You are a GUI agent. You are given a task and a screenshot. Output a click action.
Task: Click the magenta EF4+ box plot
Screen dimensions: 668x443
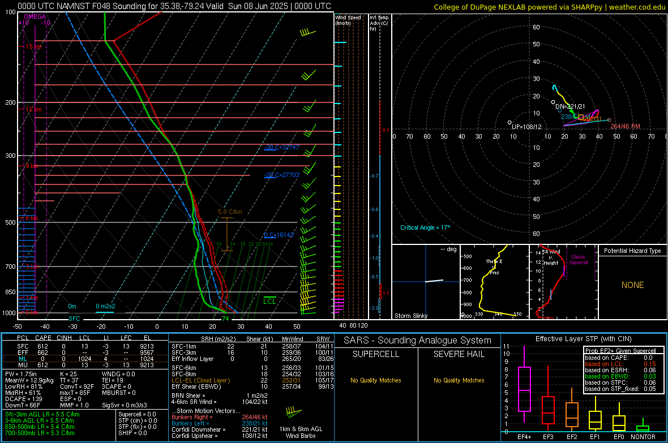click(x=524, y=385)
